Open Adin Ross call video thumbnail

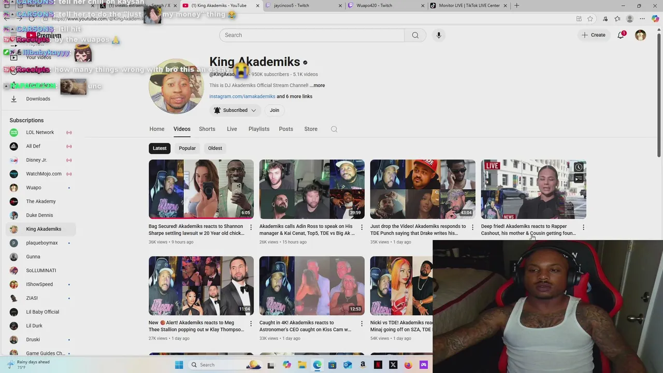pyautogui.click(x=312, y=189)
